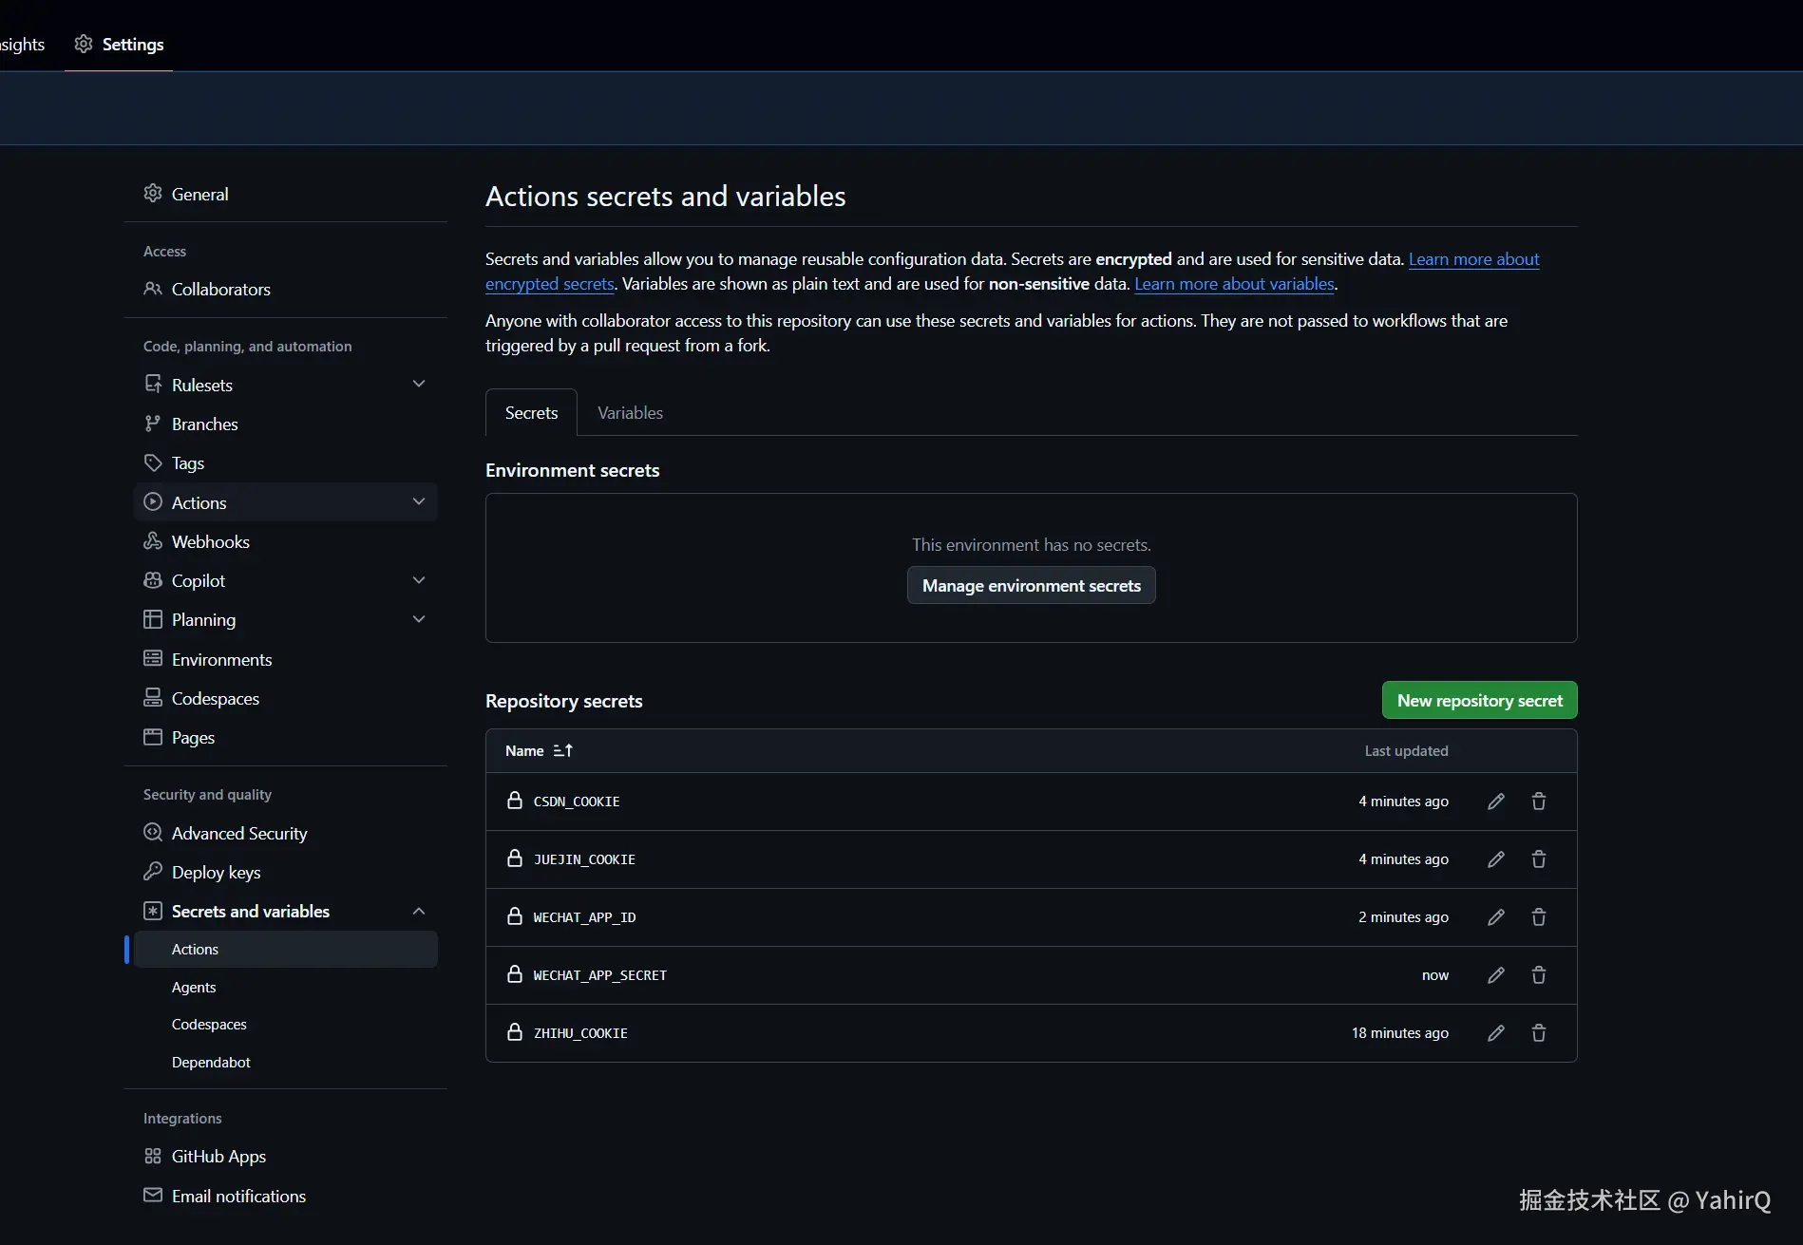Edit WECHAT_APP_SECRET with the pencil icon

pyautogui.click(x=1496, y=975)
